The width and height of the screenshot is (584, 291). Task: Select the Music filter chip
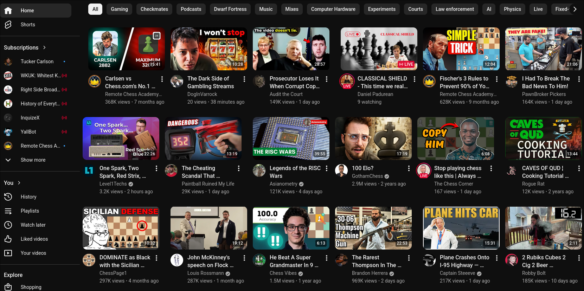[266, 9]
